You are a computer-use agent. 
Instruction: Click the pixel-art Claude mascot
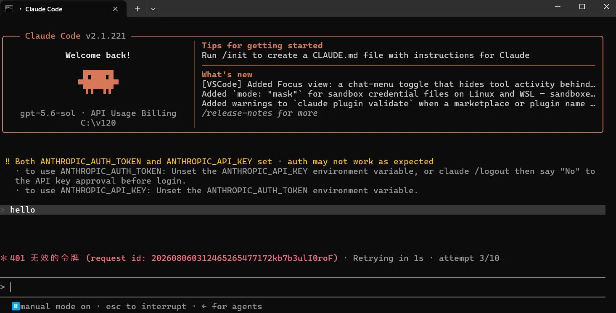[98, 82]
